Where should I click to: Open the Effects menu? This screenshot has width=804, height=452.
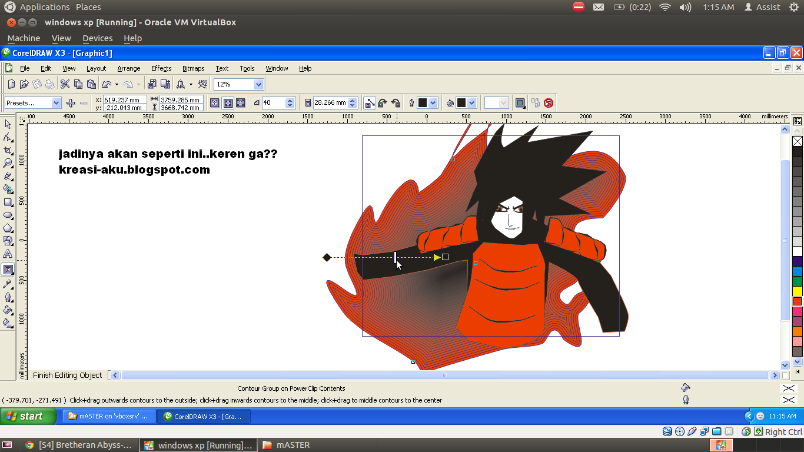click(x=161, y=68)
